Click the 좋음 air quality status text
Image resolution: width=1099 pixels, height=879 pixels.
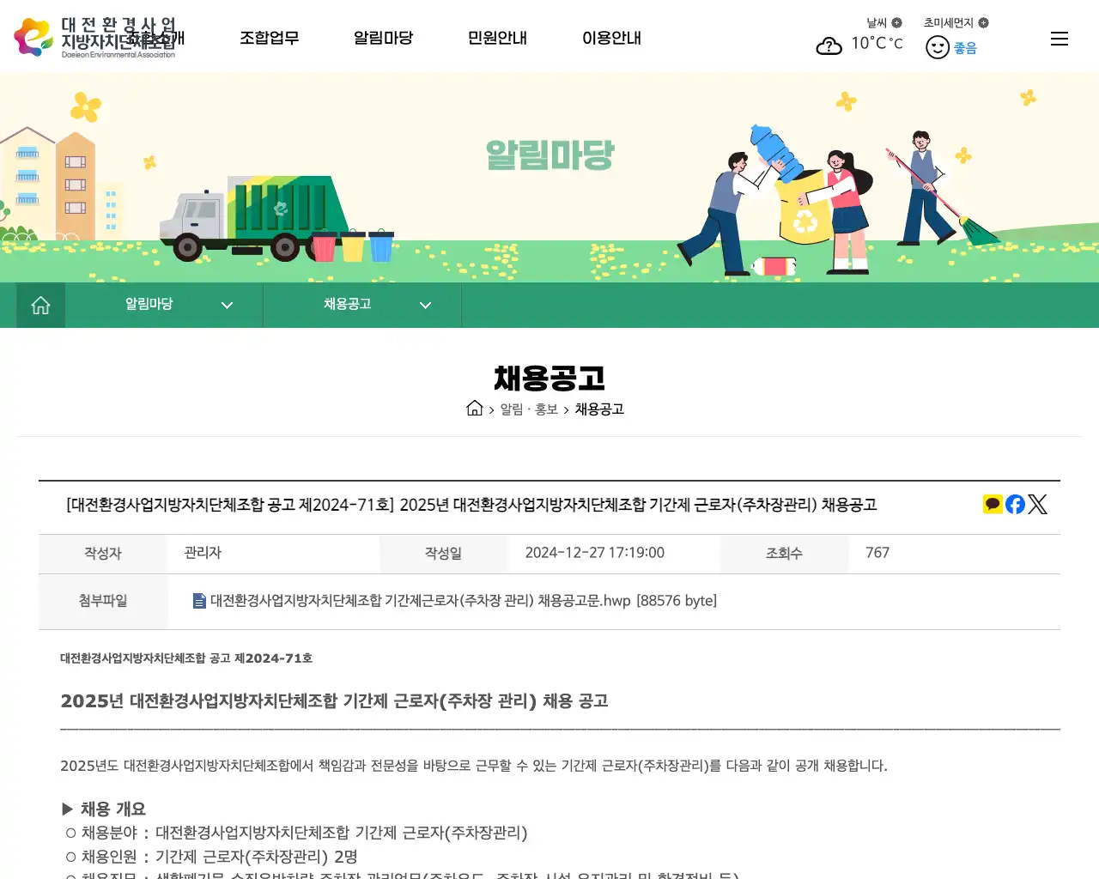[963, 48]
